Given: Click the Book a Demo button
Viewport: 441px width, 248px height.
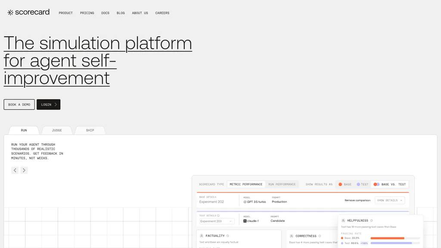Looking at the screenshot, I should (19, 105).
